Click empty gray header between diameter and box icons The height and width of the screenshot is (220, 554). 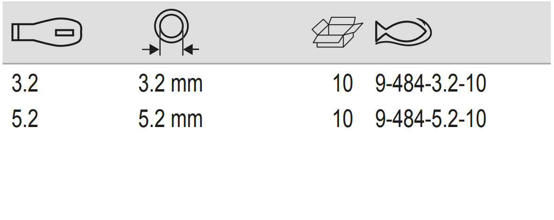pyautogui.click(x=253, y=33)
